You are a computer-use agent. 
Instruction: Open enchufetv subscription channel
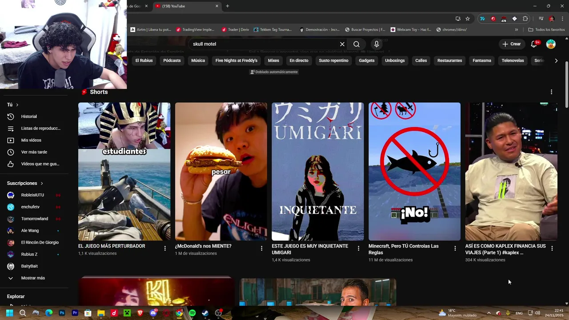pyautogui.click(x=34, y=207)
